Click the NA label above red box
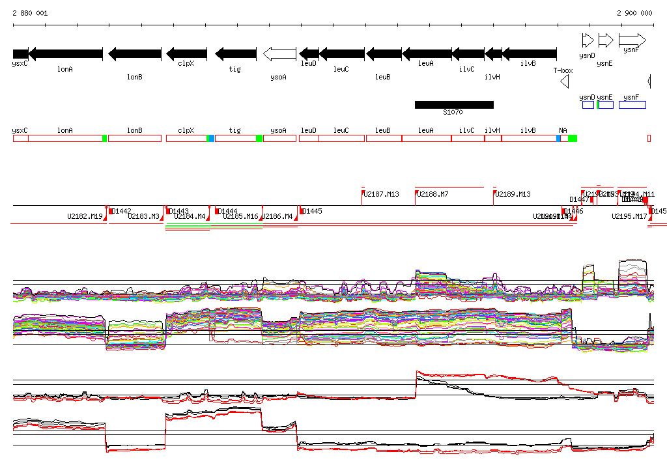Screen dimensions: 667x465 coord(563,131)
